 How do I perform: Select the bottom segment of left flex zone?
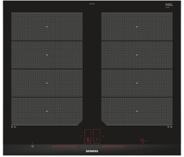tap(47, 111)
